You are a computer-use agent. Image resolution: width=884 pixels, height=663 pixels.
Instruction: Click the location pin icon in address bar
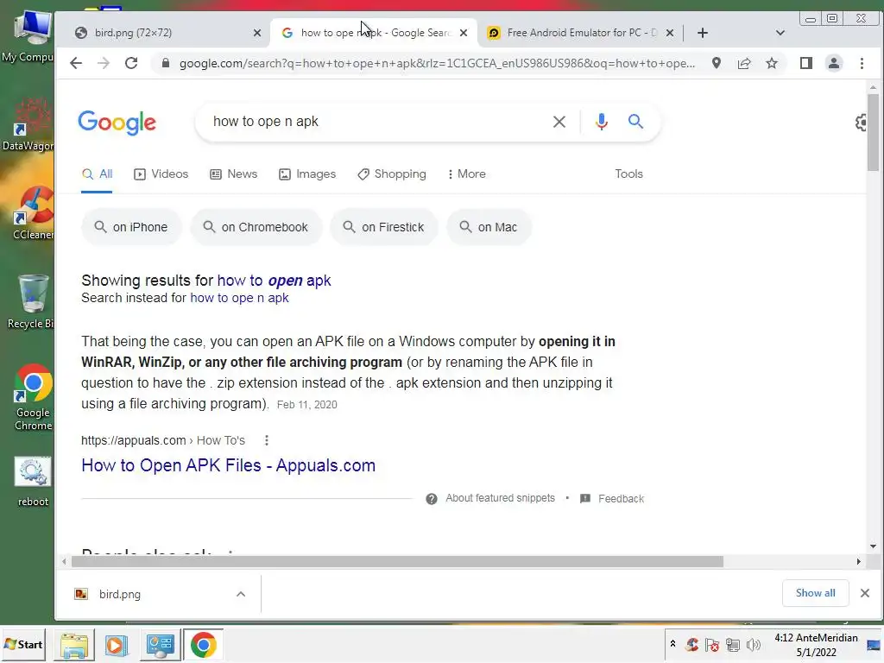716,63
